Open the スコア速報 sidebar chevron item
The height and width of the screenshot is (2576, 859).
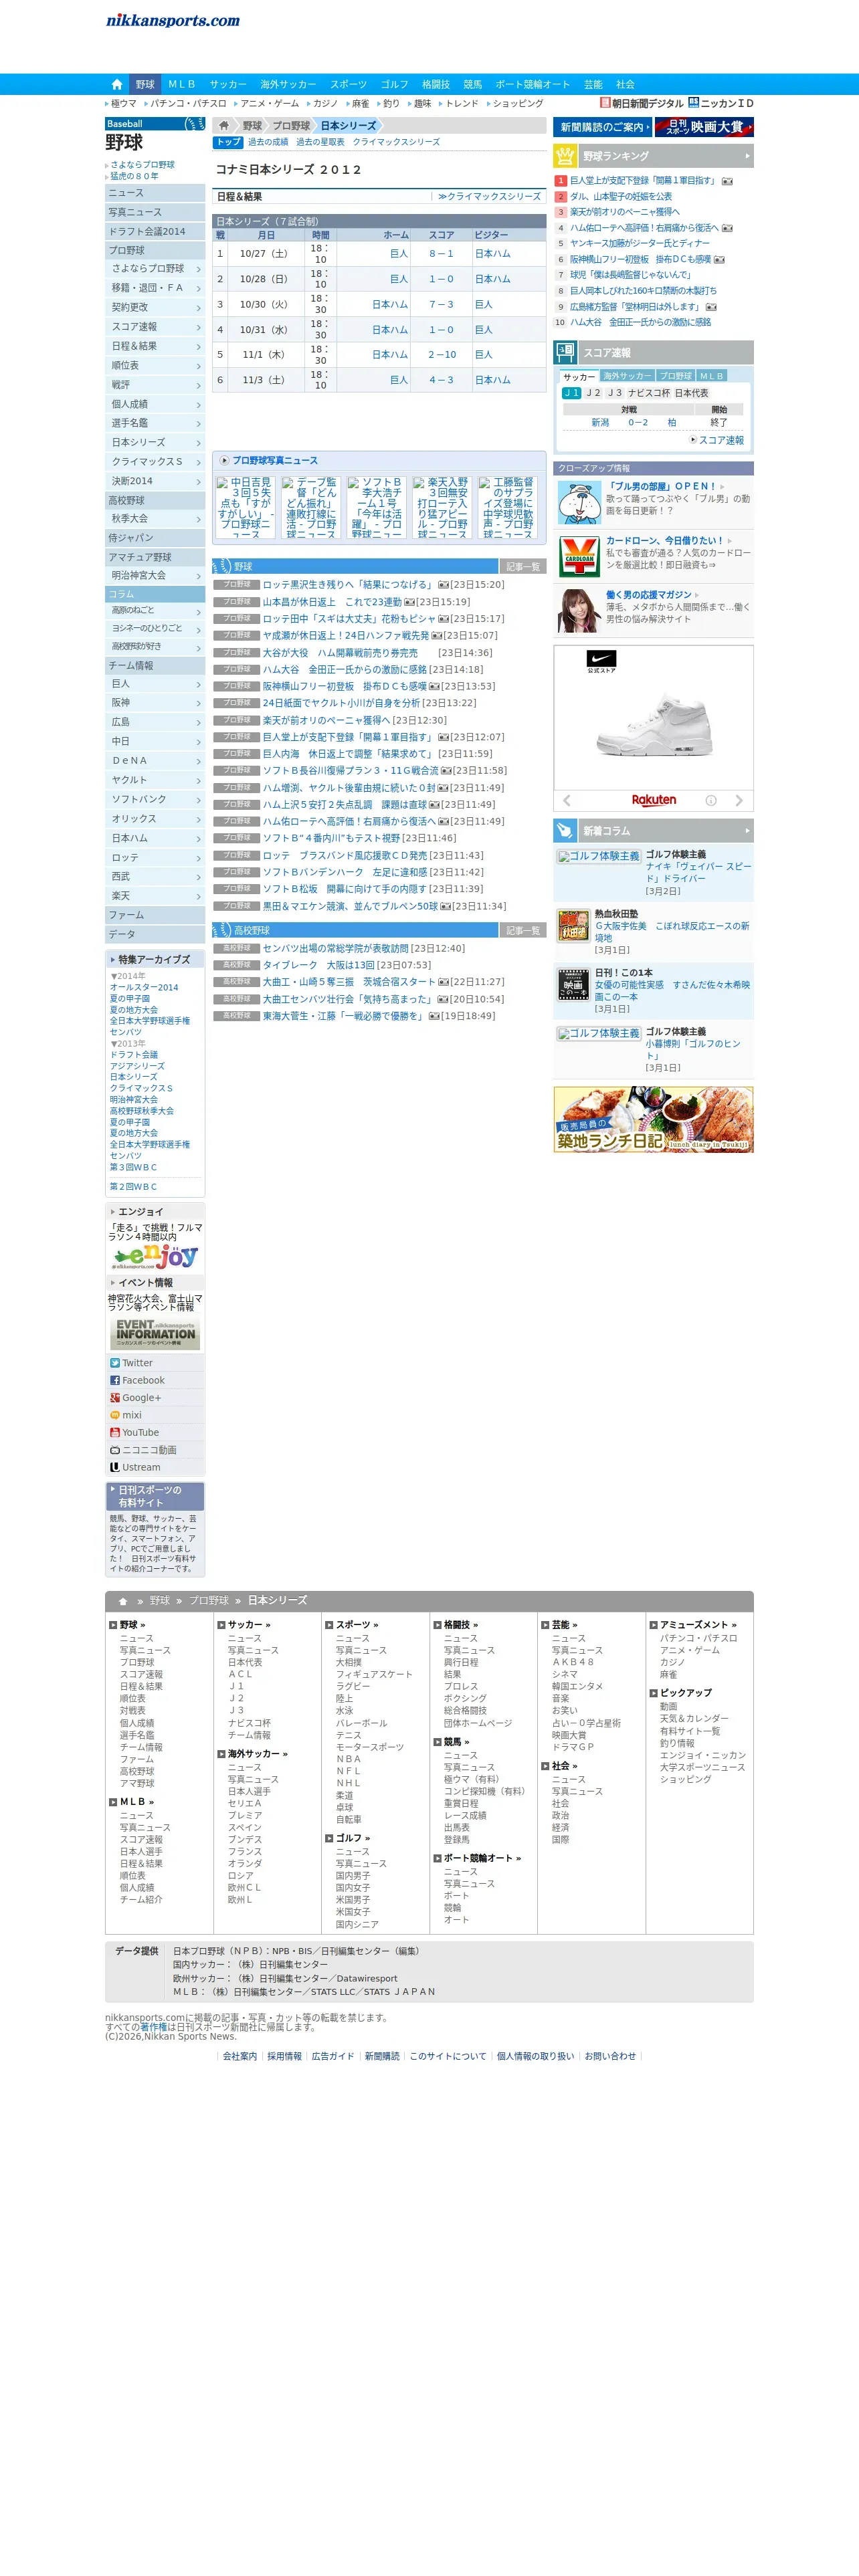point(155,327)
